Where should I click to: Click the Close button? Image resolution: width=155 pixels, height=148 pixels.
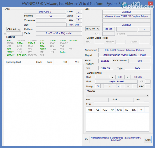148,140
